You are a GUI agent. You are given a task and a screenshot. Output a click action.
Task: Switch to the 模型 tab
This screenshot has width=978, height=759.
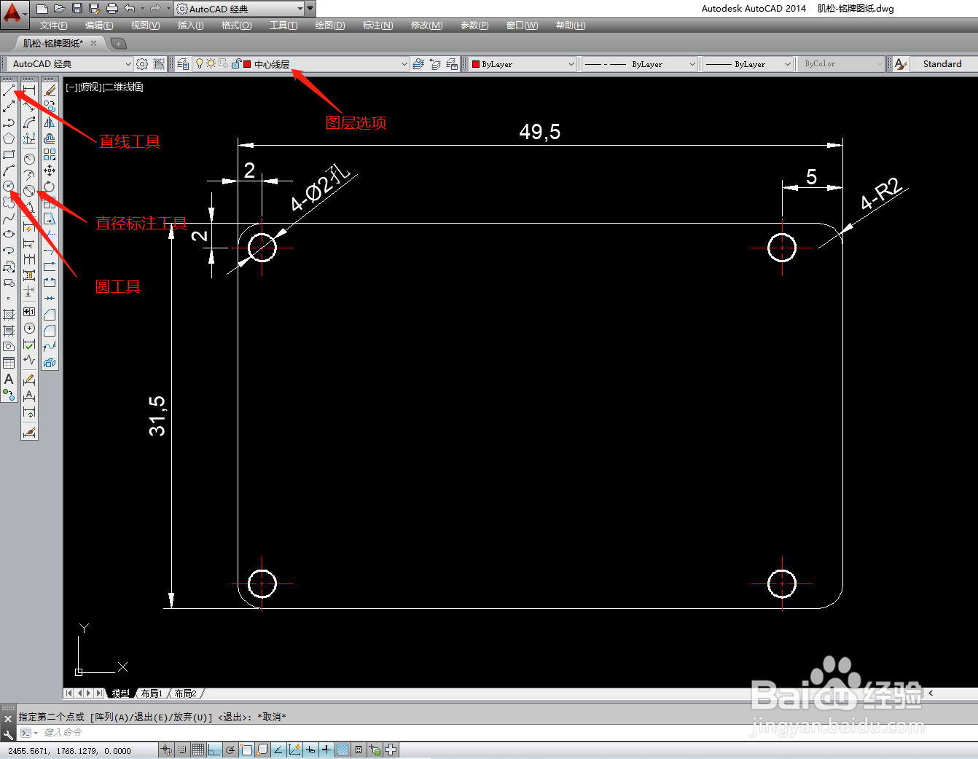click(121, 693)
